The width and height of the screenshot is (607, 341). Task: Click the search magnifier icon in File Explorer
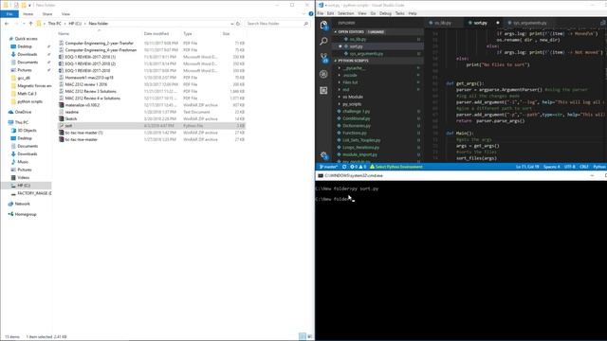pos(305,24)
